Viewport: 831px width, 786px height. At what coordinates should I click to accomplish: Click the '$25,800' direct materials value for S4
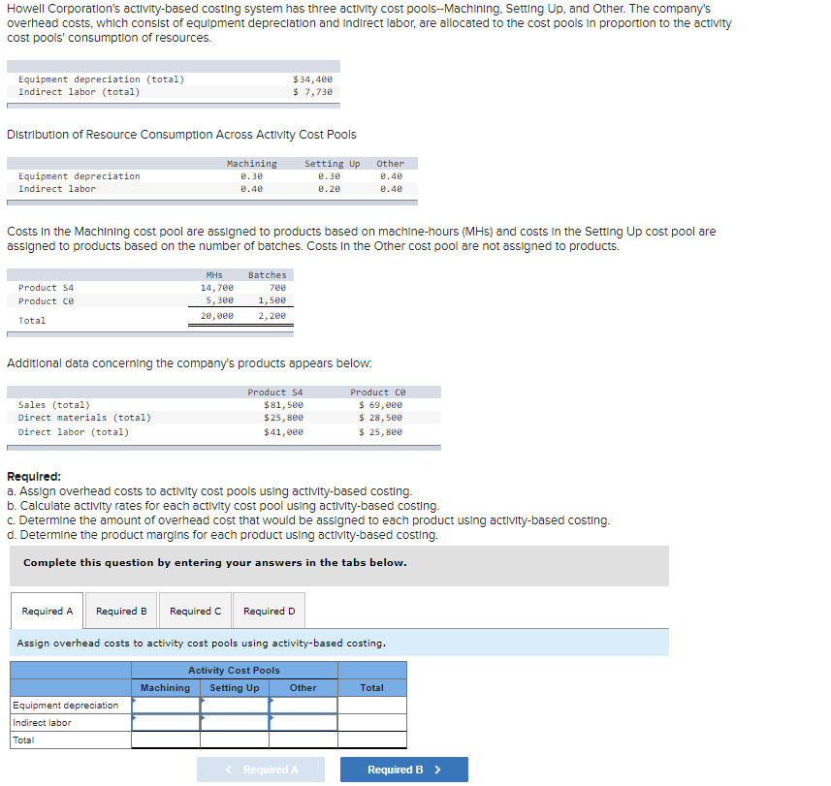tap(283, 418)
